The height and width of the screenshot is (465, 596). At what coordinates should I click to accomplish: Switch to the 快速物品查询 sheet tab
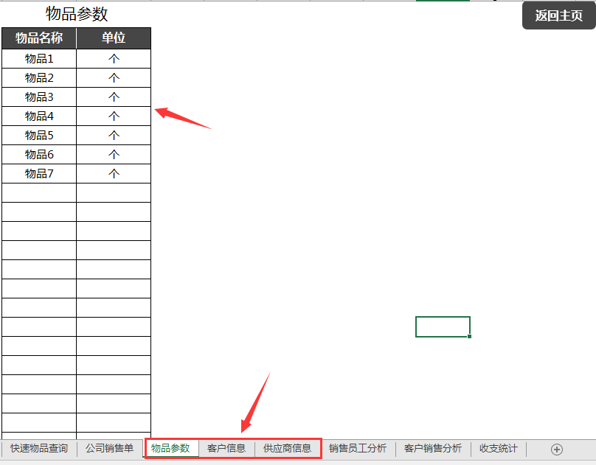[39, 448]
